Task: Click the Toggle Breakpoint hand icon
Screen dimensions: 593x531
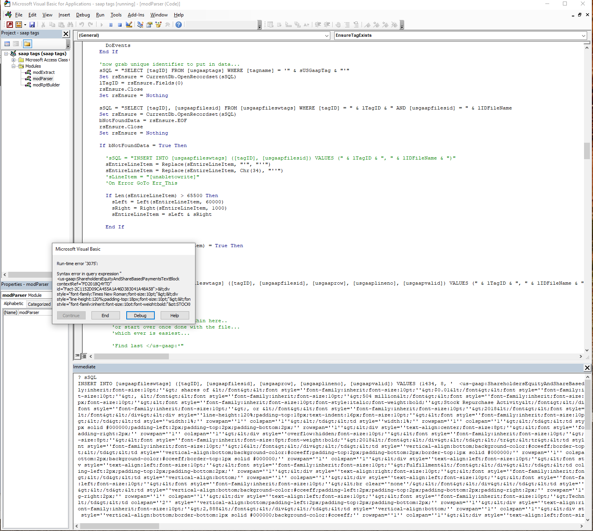Action: (338, 24)
